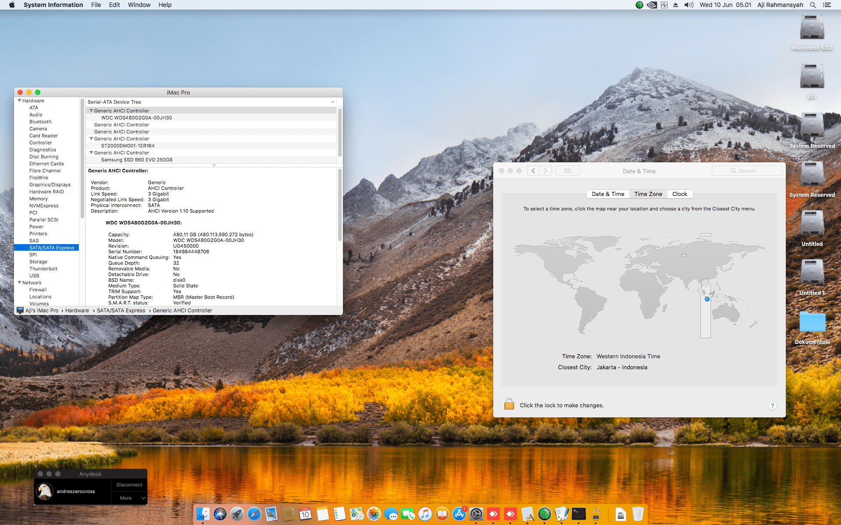The image size is (841, 525).
Task: Open help for Date & Time pane
Action: pos(772,406)
